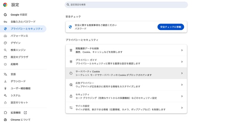Click the browser window icon for 既定のブラウザ

coord(5,57)
